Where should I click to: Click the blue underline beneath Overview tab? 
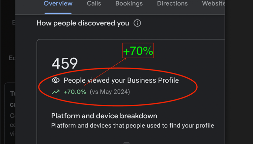click(x=58, y=14)
